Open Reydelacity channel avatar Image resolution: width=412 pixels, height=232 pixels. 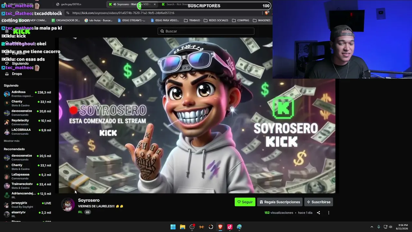pyautogui.click(x=7, y=122)
